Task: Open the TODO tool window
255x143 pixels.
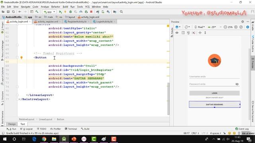Action: click(41, 129)
